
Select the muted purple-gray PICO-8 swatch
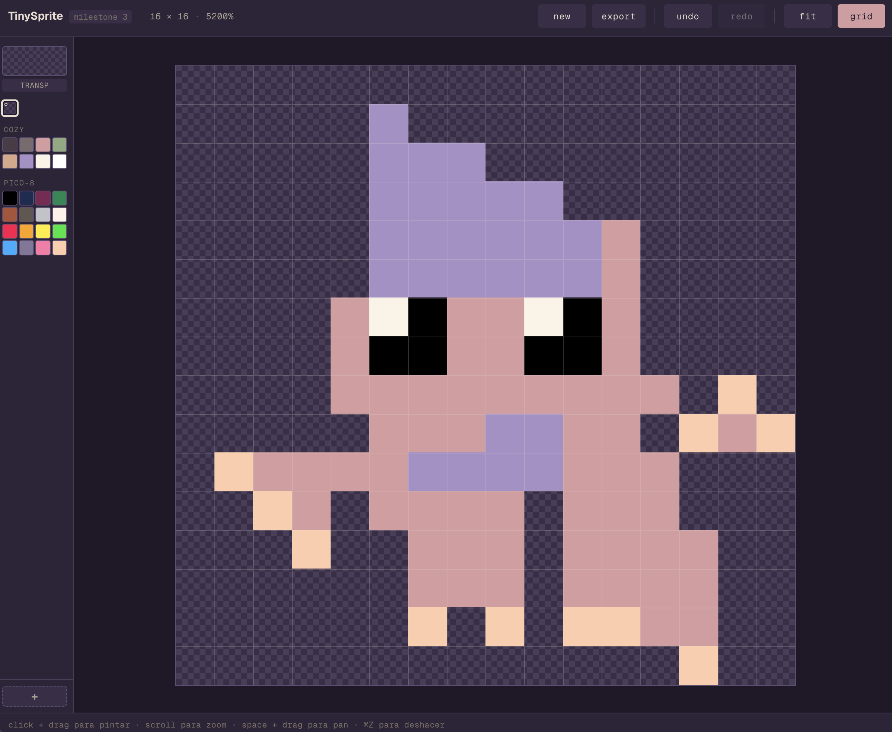pos(26,248)
